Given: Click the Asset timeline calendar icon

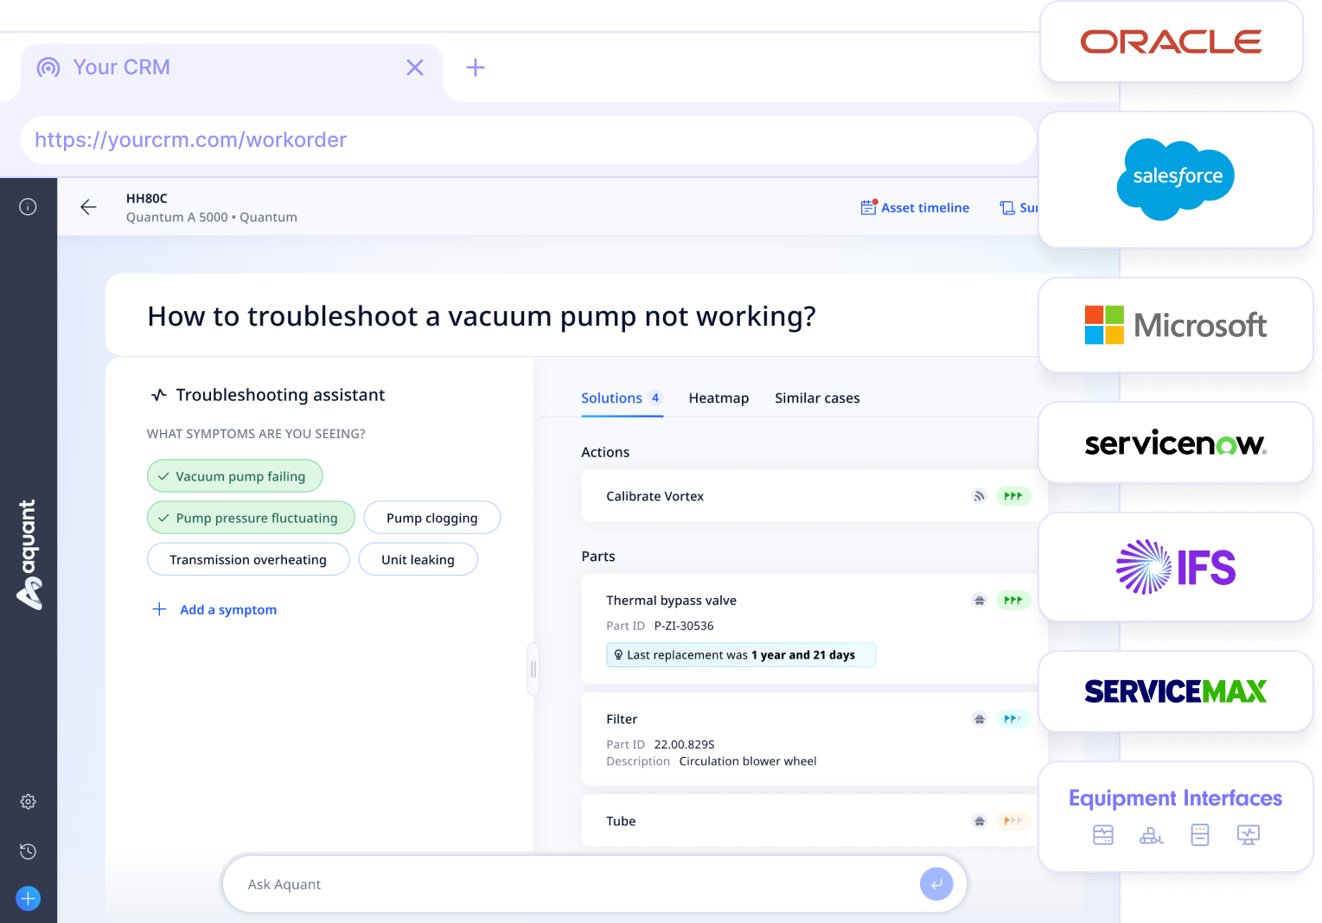Looking at the screenshot, I should (869, 207).
